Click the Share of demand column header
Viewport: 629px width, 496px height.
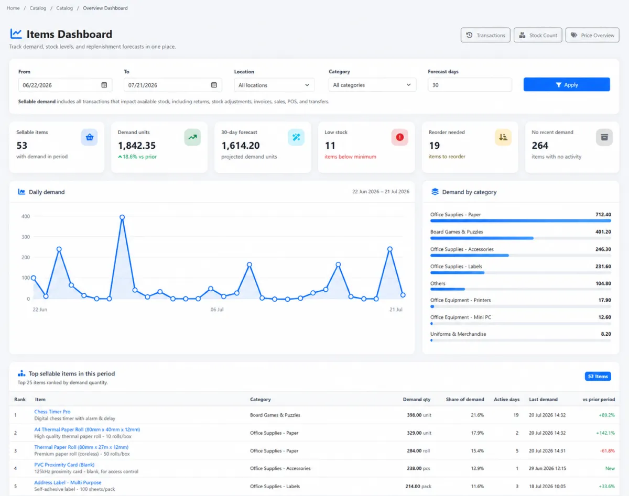tap(465, 400)
